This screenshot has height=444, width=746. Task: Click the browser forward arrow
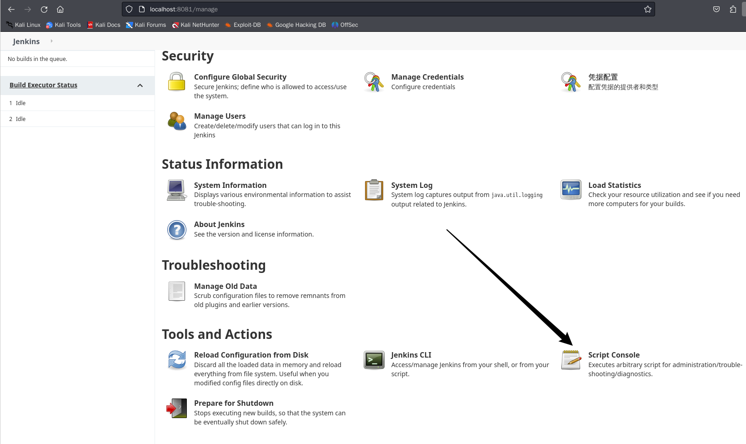[28, 9]
